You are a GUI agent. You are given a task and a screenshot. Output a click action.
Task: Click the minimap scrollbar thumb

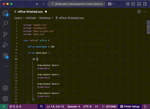point(148,27)
